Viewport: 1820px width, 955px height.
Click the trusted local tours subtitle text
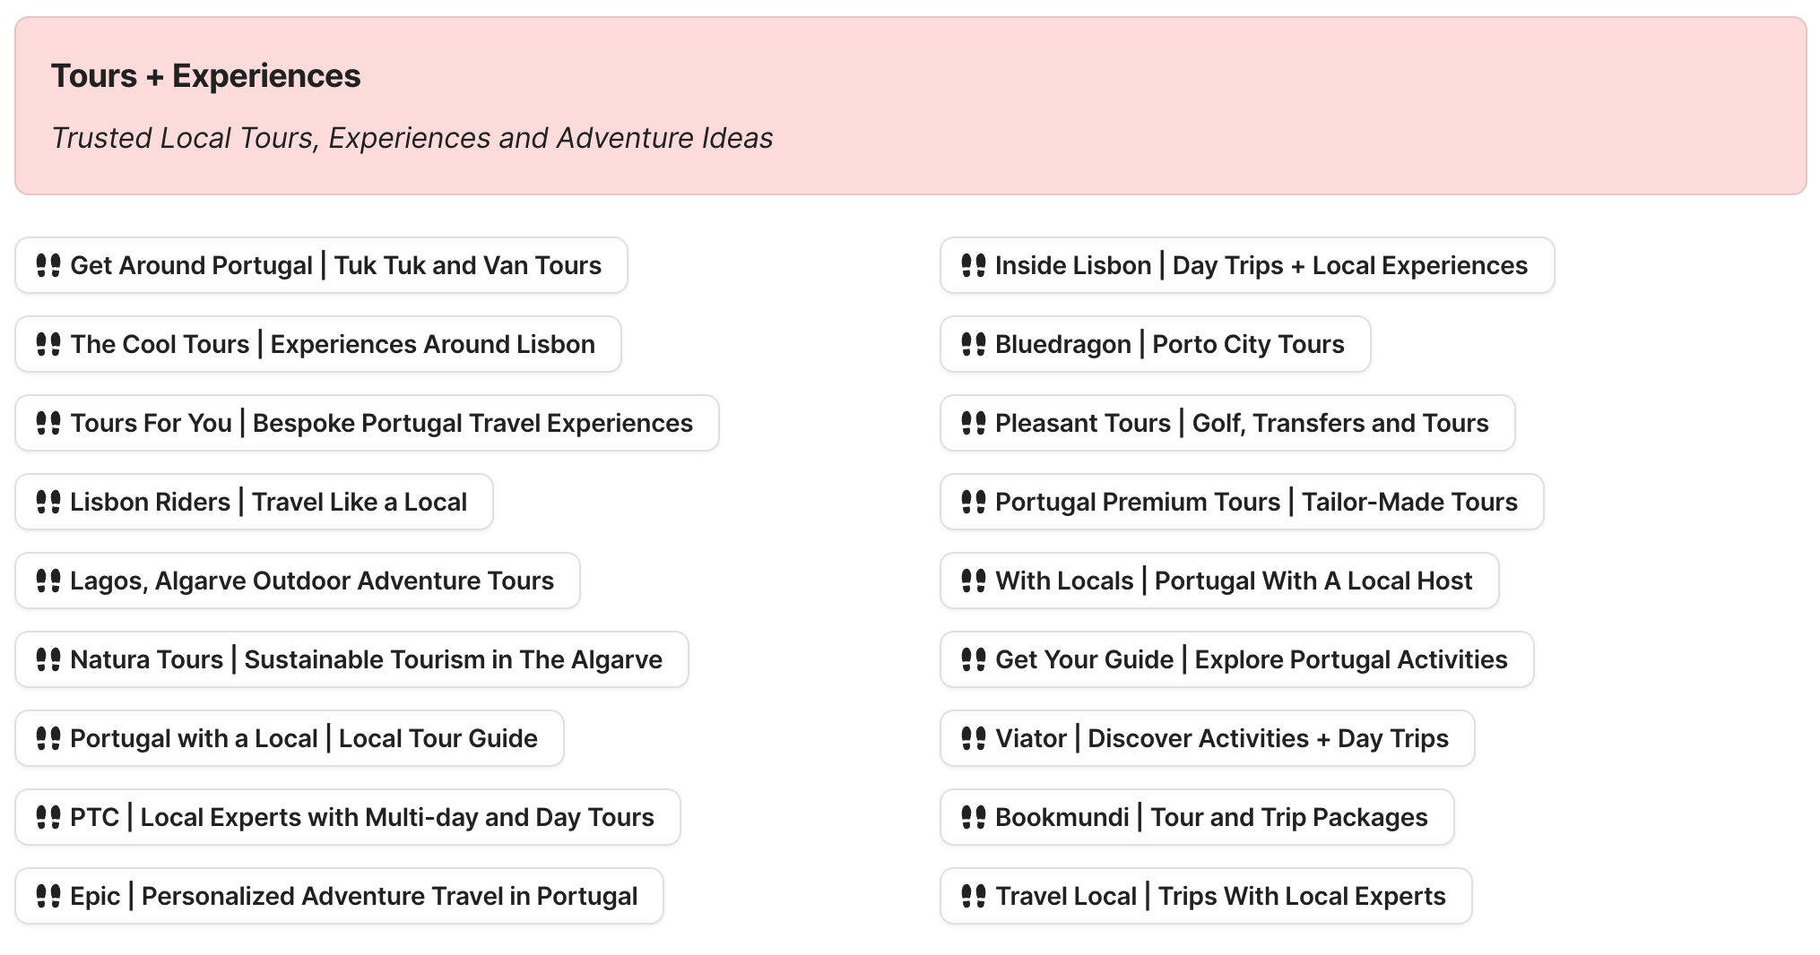tap(412, 138)
